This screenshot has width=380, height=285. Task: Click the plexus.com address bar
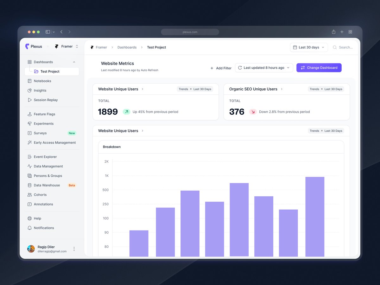[190, 32]
